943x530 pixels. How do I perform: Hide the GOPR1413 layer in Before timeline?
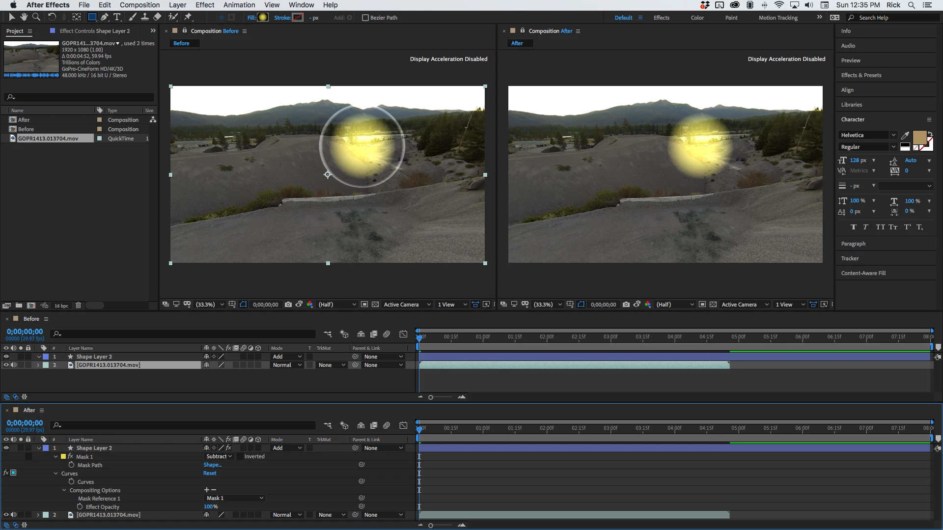click(x=6, y=365)
